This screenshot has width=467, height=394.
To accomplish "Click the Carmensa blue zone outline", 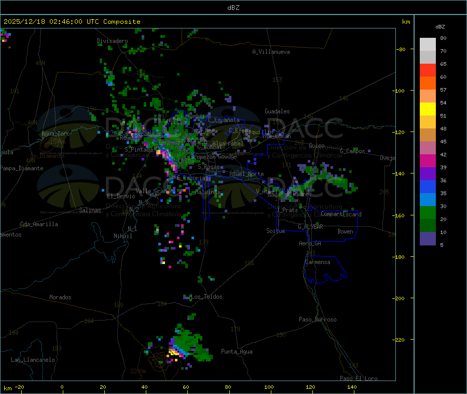I will click(x=325, y=270).
